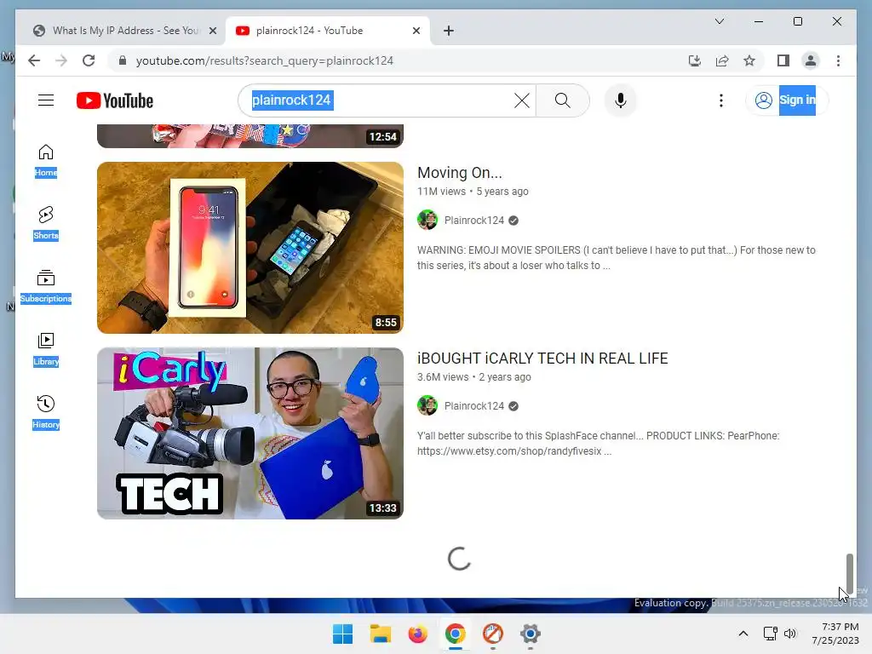Launch Firefox from the taskbar

[417, 634]
